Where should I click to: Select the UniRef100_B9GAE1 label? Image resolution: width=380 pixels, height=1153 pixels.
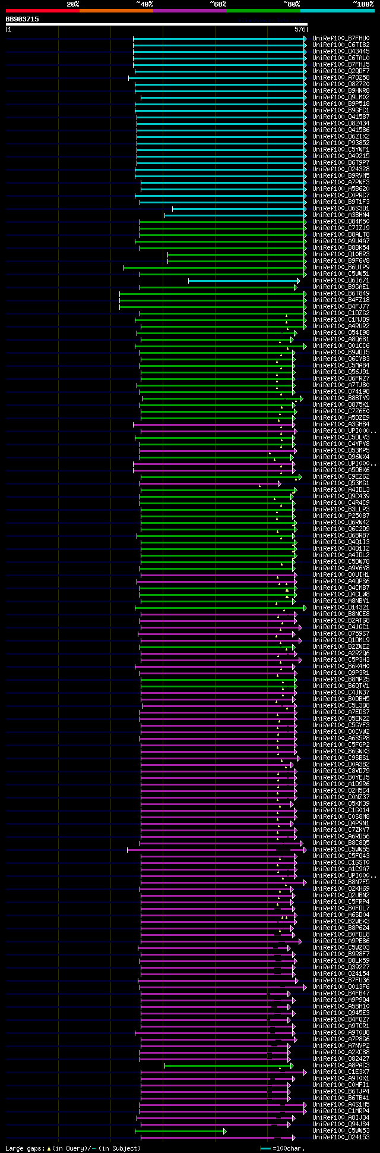341,287
